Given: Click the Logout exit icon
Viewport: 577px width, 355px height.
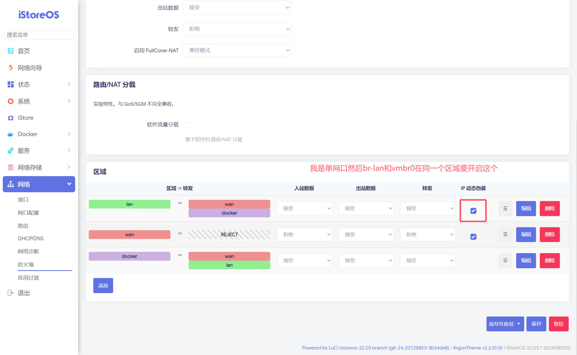Looking at the screenshot, I should pos(11,293).
